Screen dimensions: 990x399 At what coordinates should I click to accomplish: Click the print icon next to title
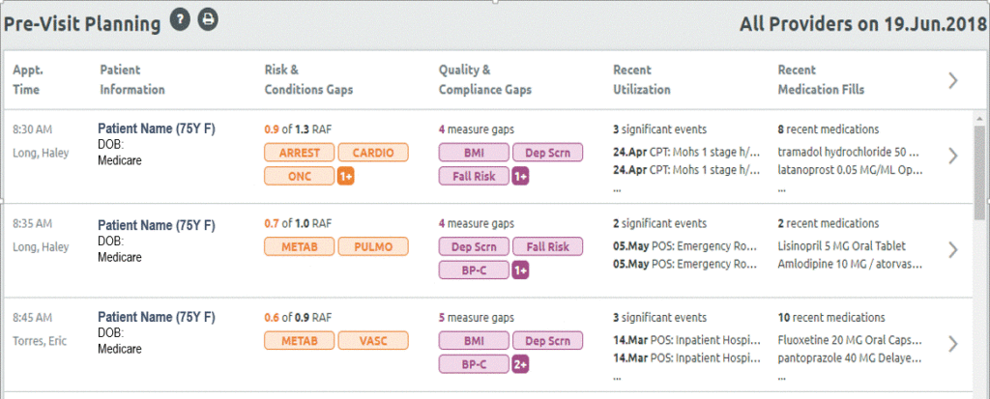207,20
